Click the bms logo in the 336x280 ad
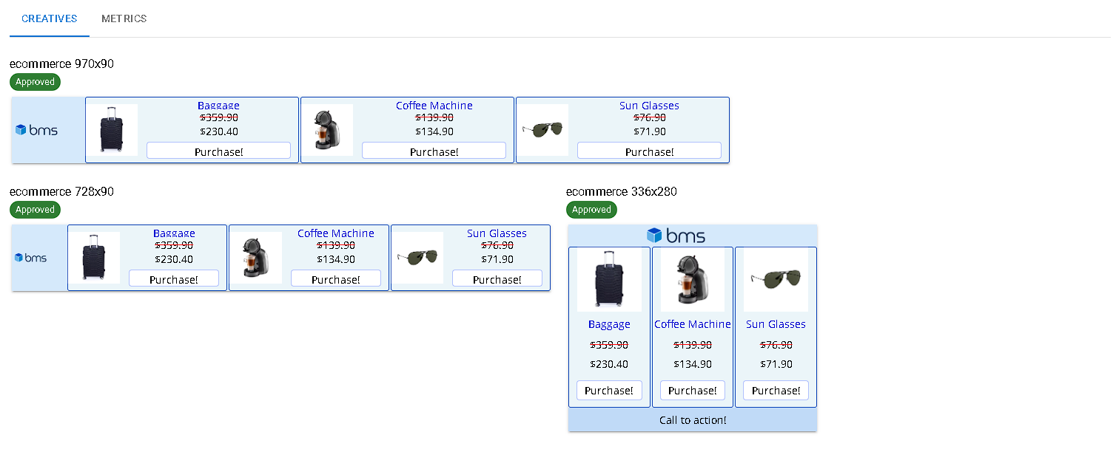 point(676,236)
